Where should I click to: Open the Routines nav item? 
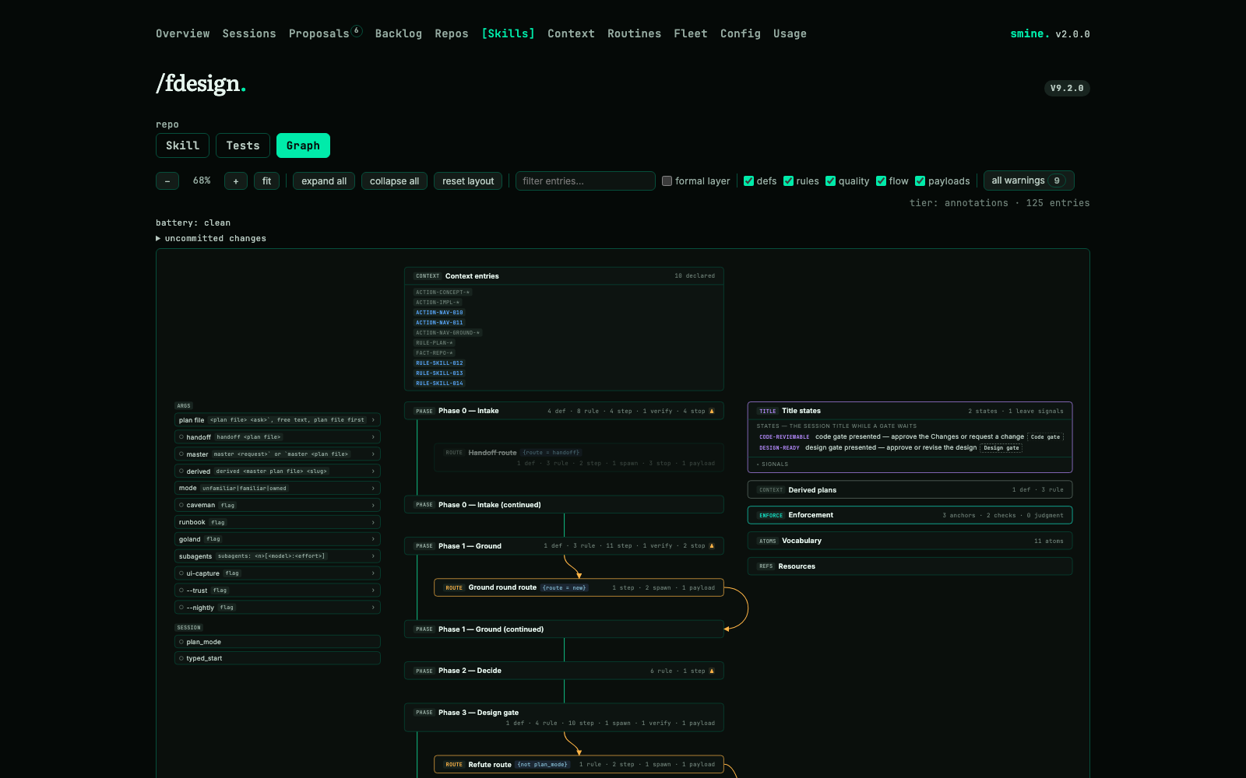(x=634, y=33)
